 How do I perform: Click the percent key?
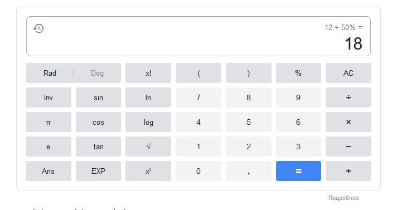[x=298, y=73]
